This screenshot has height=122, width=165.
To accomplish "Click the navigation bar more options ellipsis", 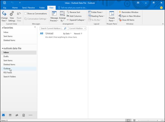I will (30, 115).
